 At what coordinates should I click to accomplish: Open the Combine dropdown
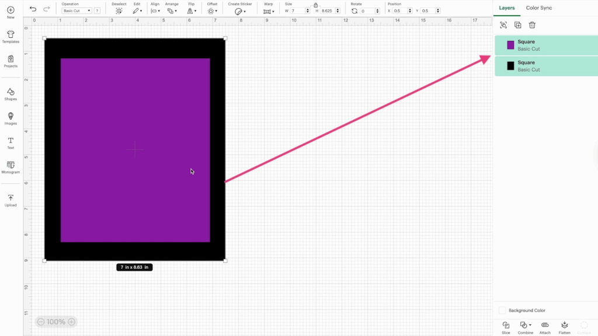[x=526, y=327]
